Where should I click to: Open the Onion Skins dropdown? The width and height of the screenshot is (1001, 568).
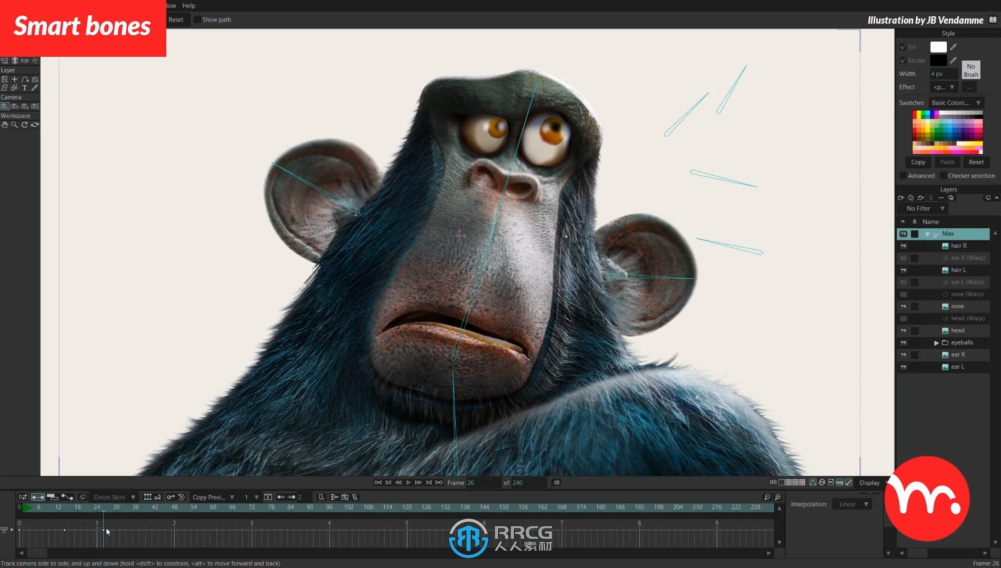(114, 497)
